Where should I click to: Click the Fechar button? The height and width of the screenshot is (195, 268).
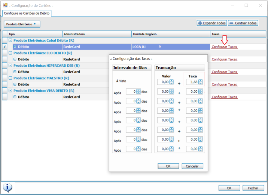coord(253,188)
